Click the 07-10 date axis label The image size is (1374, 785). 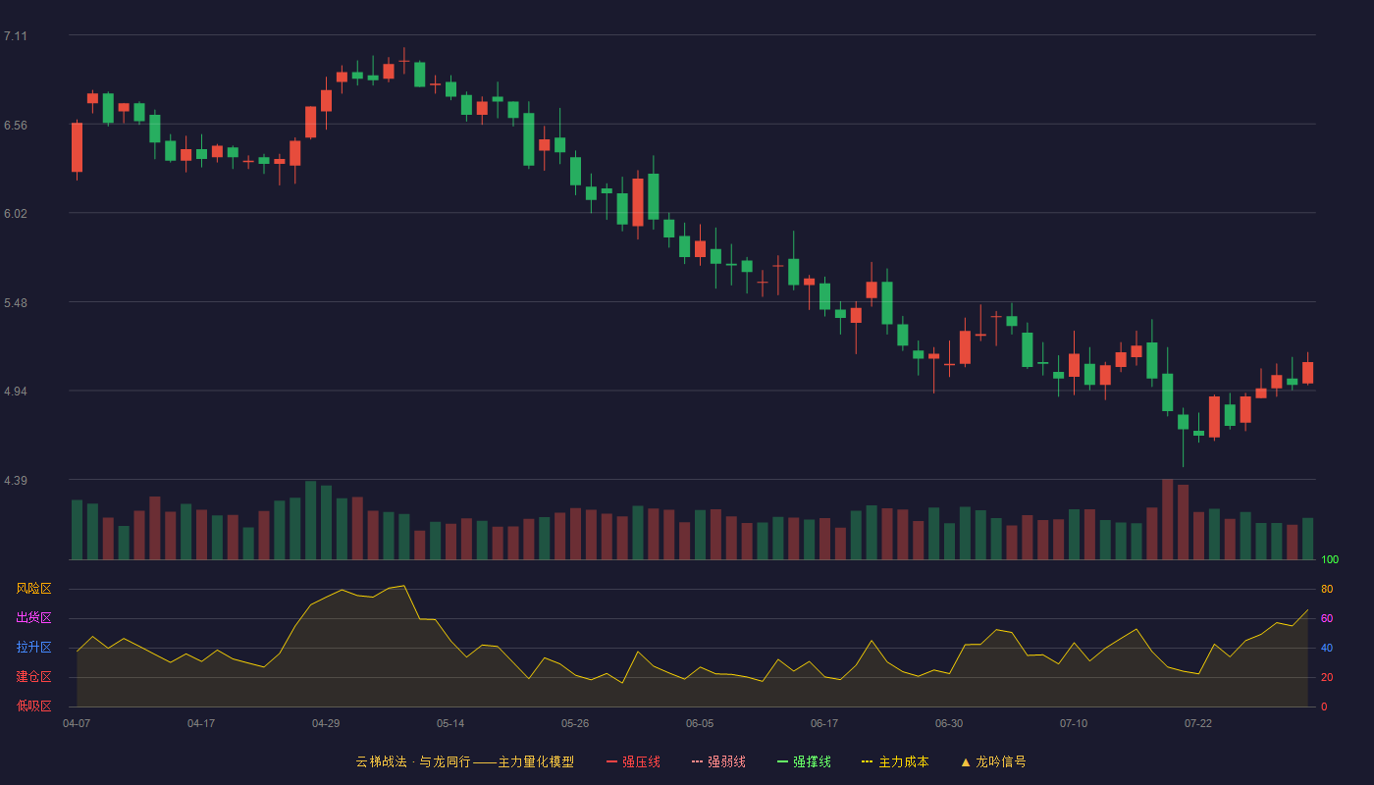(1074, 723)
